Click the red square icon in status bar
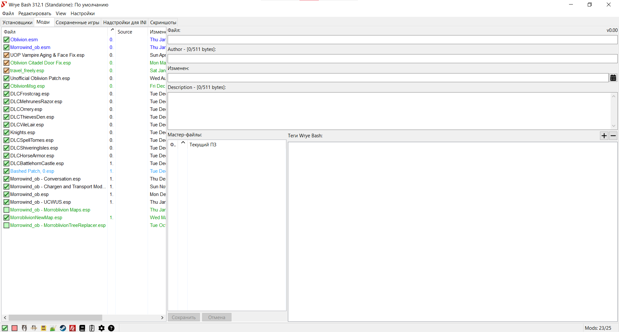Screen dimensions: 619x332 point(15,328)
